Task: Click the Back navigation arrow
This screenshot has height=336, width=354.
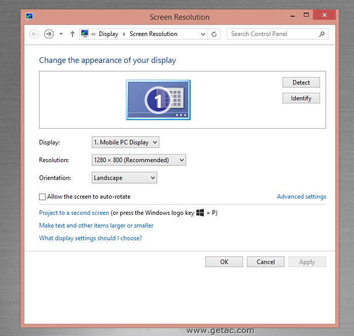Action: point(34,34)
